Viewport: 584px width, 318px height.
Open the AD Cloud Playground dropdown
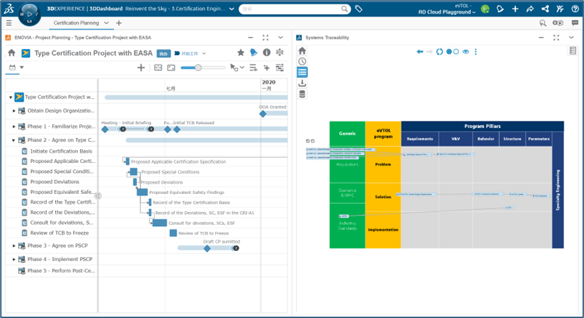click(446, 12)
